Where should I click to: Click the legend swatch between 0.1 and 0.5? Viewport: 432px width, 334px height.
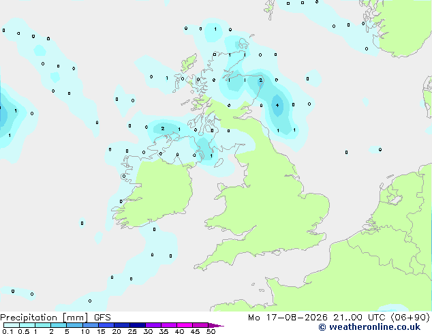pyautogui.click(x=12, y=325)
